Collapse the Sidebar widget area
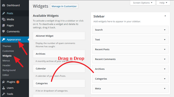 [165, 16]
